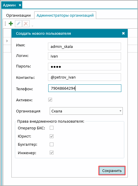The height and width of the screenshot is (186, 138).
Task: Uncheck the Инженер checkbox
Action: (51, 152)
